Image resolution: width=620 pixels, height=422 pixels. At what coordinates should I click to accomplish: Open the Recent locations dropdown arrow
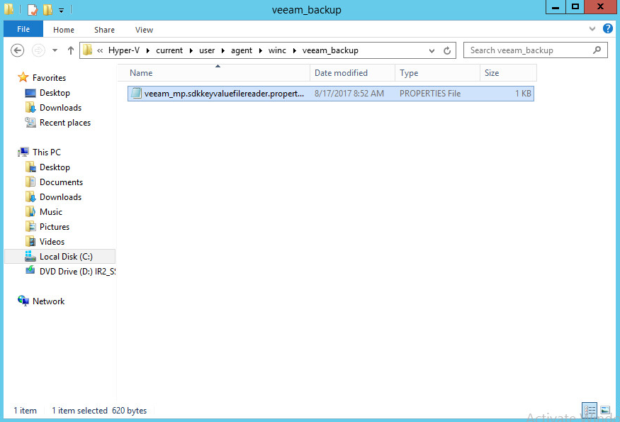(x=55, y=50)
